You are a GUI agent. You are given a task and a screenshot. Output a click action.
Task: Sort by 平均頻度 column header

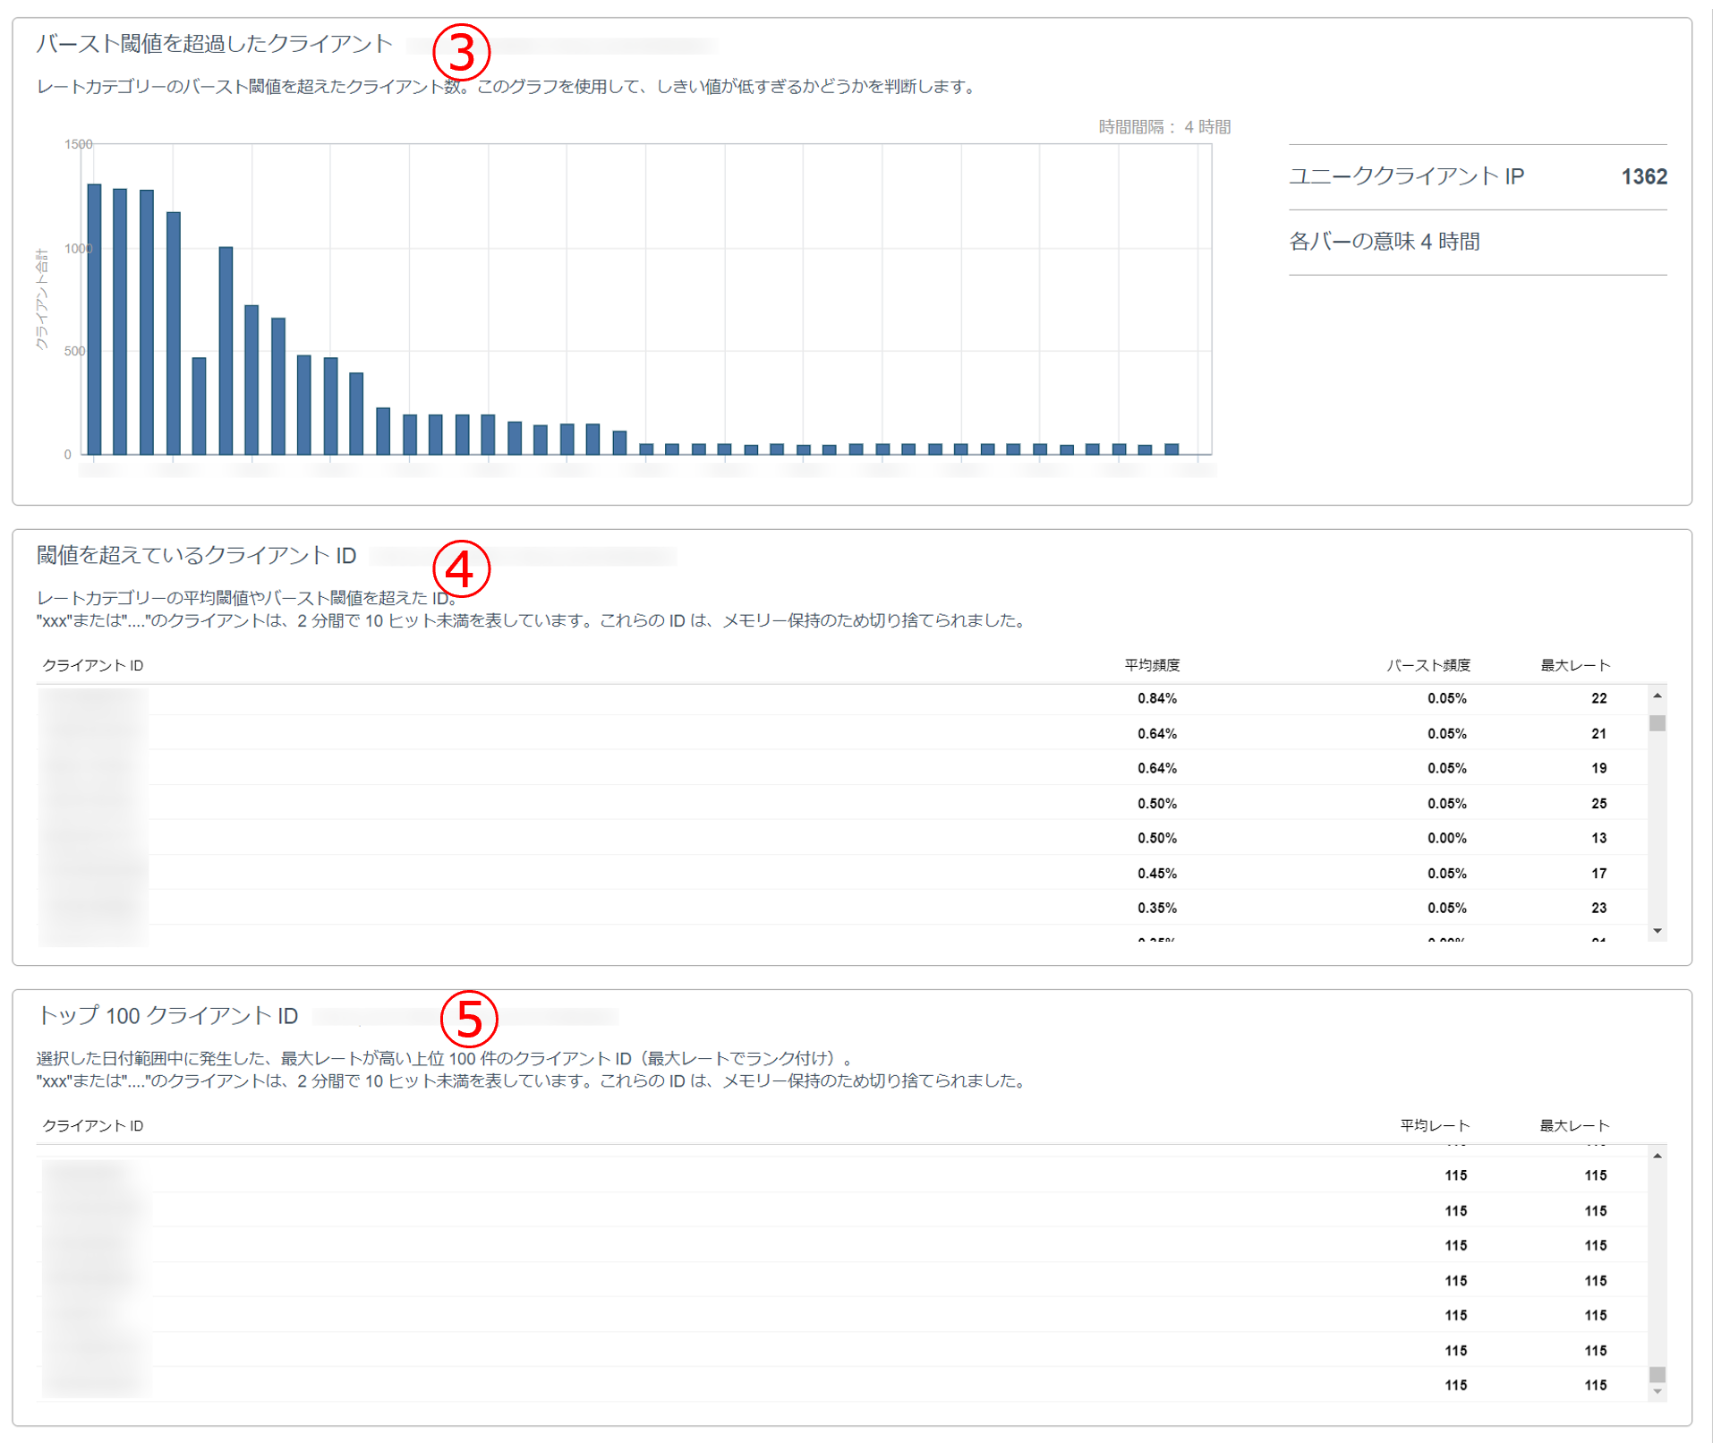1152,665
